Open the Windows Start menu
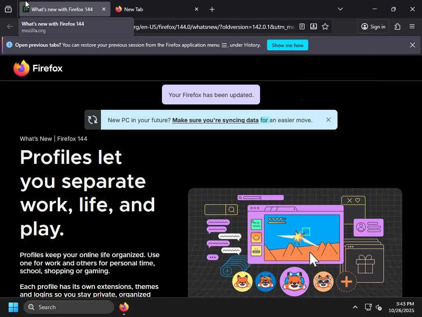 click(13, 307)
